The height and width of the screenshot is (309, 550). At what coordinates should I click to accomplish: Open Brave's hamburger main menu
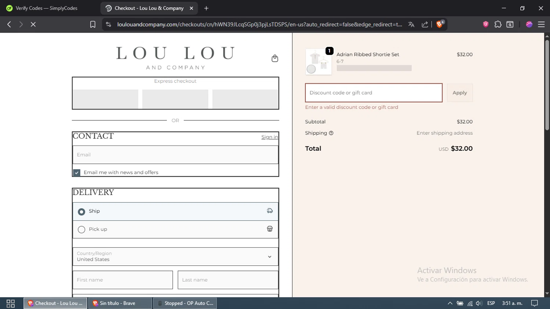541,24
